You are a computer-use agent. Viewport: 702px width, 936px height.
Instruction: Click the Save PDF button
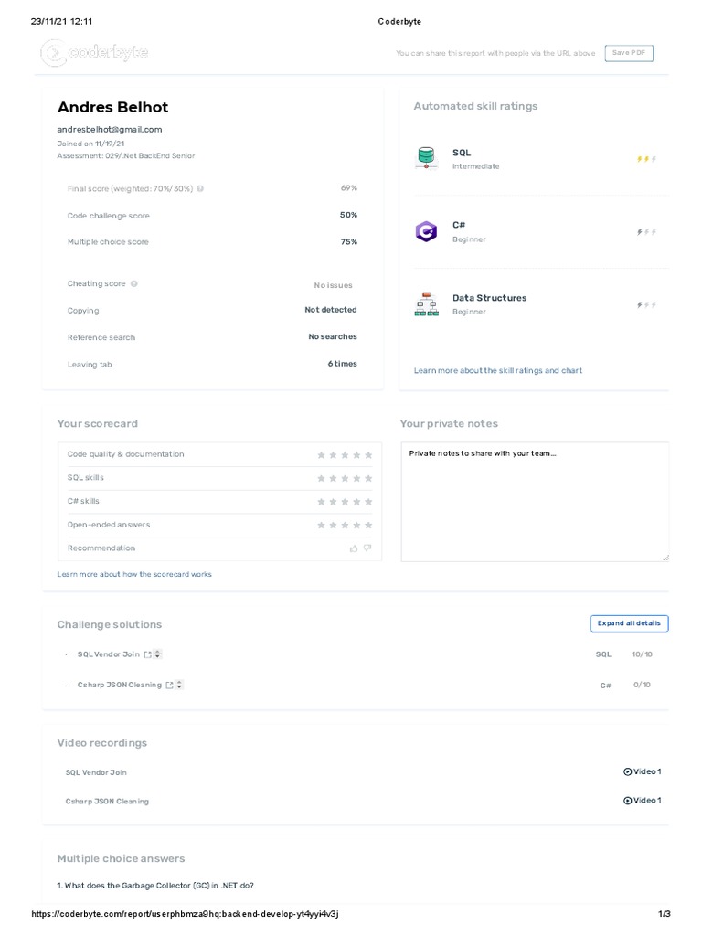click(x=629, y=53)
